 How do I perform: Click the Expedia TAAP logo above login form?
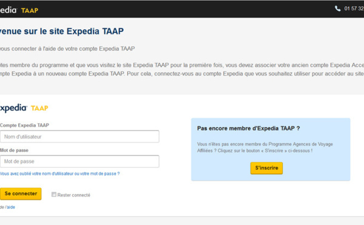[x=24, y=108]
